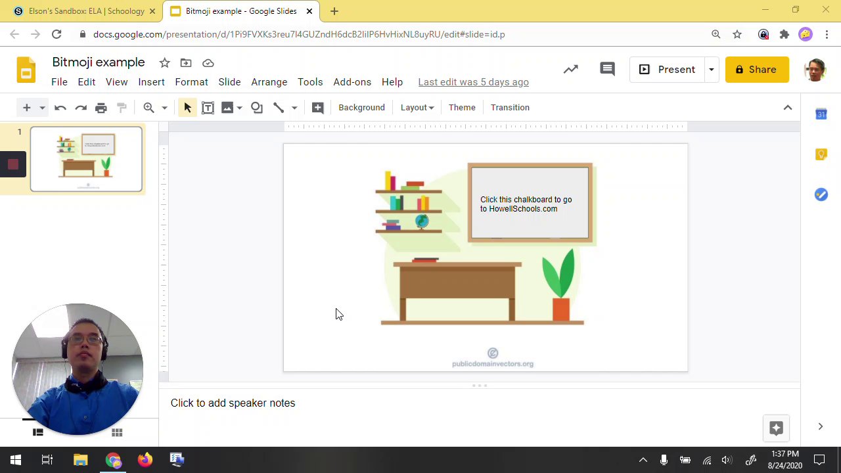Screen dimensions: 841x473
Task: Star the Bitmoji example presentation
Action: click(x=164, y=62)
